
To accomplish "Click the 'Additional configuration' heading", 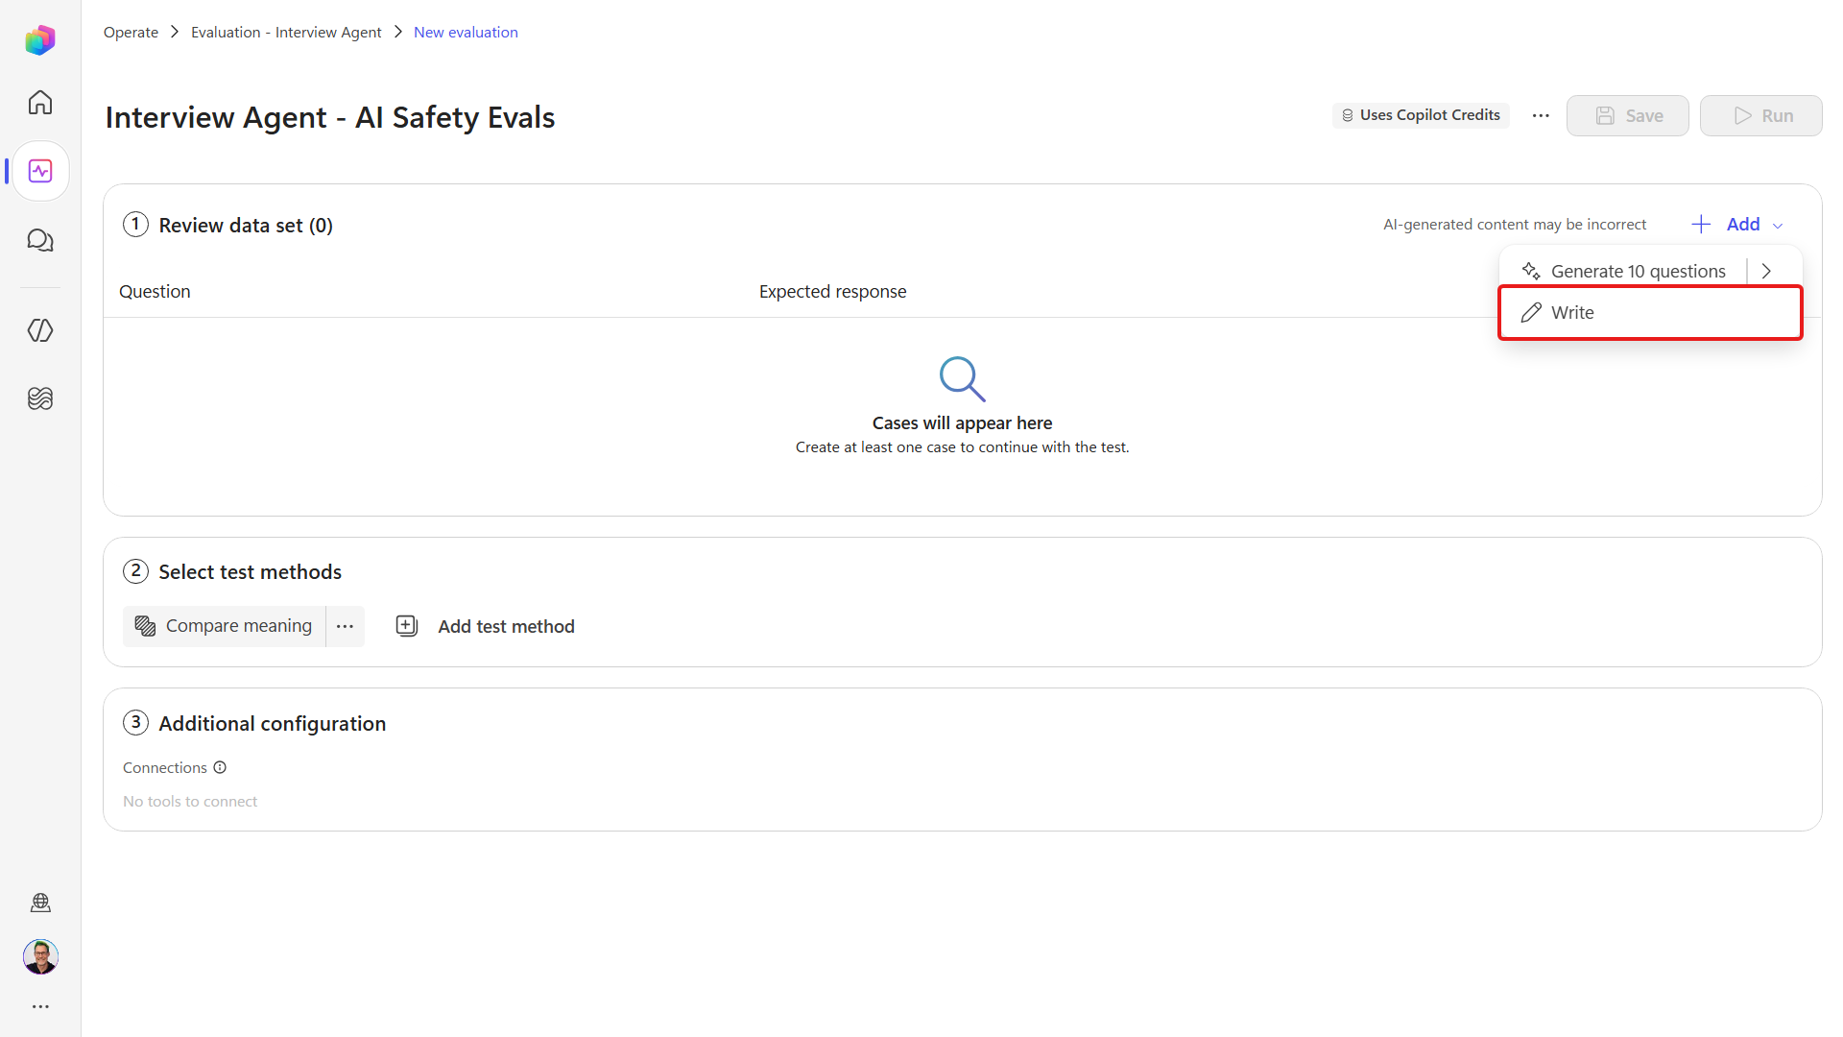I will tap(272, 724).
